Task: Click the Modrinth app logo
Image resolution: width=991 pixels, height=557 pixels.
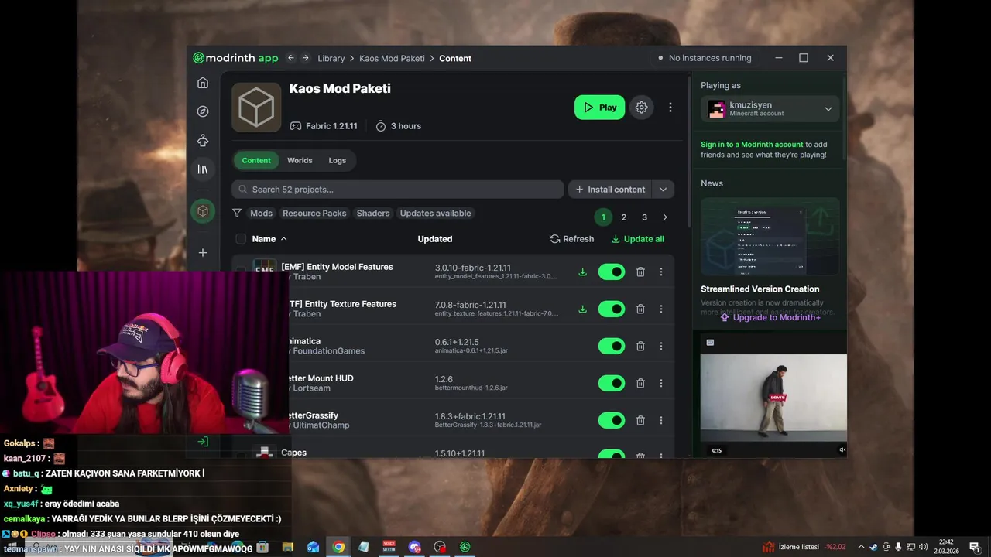Action: 235,58
